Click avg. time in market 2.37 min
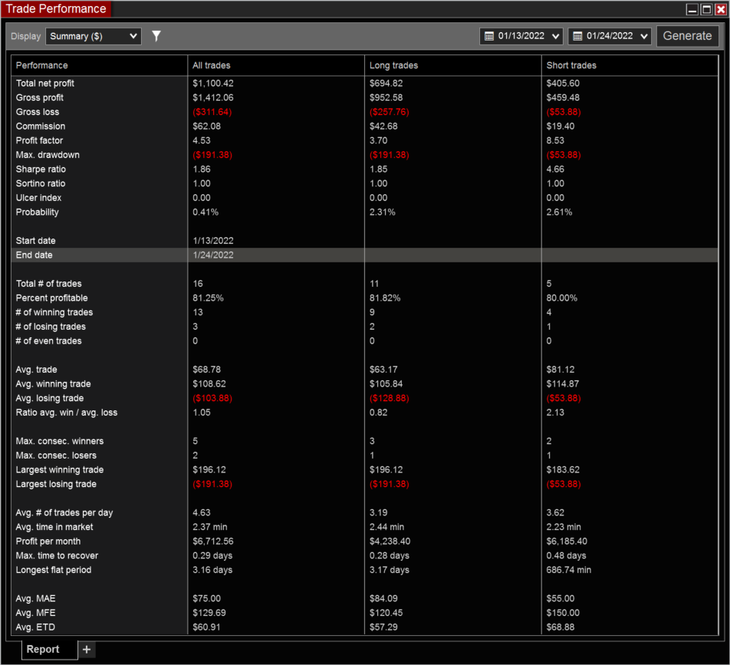Screen dimensions: 730x665 click(210, 527)
